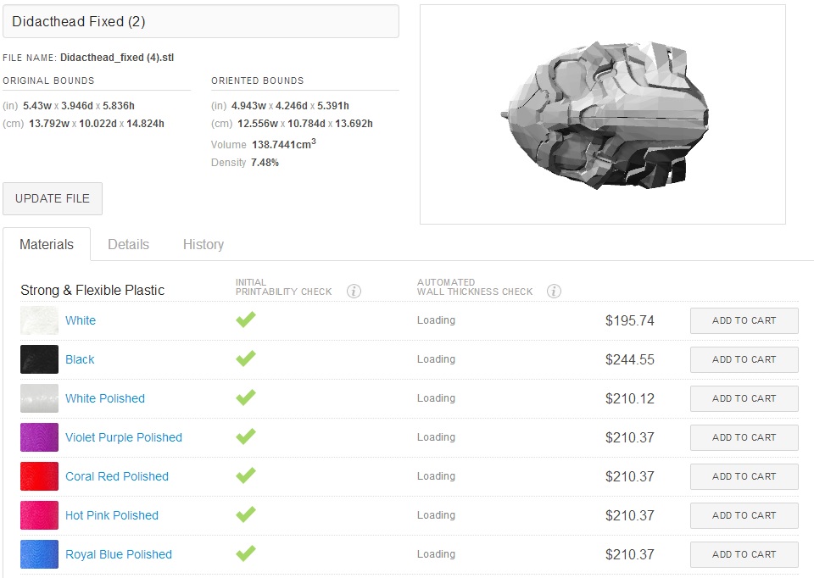The width and height of the screenshot is (814, 578).
Task: Click green checkmark in the White row
Action: (x=246, y=320)
